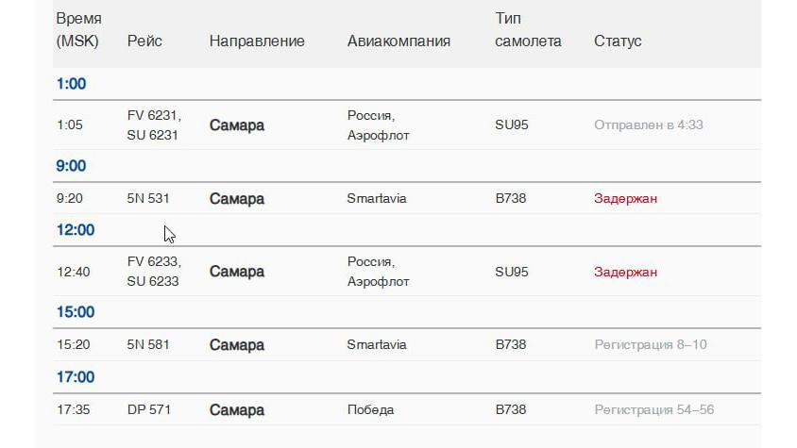Click the "Рейс" column header

[x=144, y=41]
